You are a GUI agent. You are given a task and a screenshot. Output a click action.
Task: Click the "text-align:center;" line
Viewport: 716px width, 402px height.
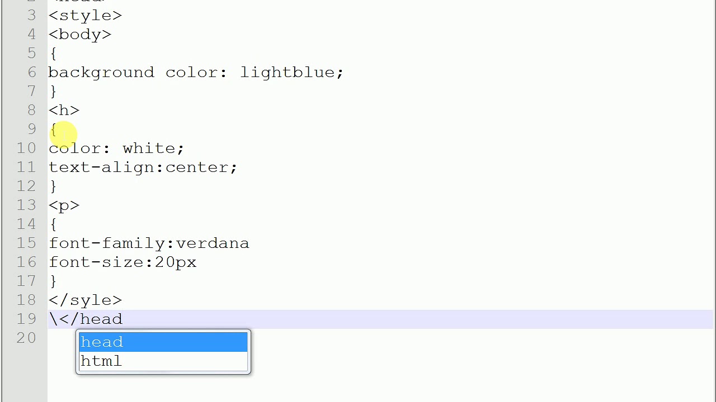pos(143,167)
